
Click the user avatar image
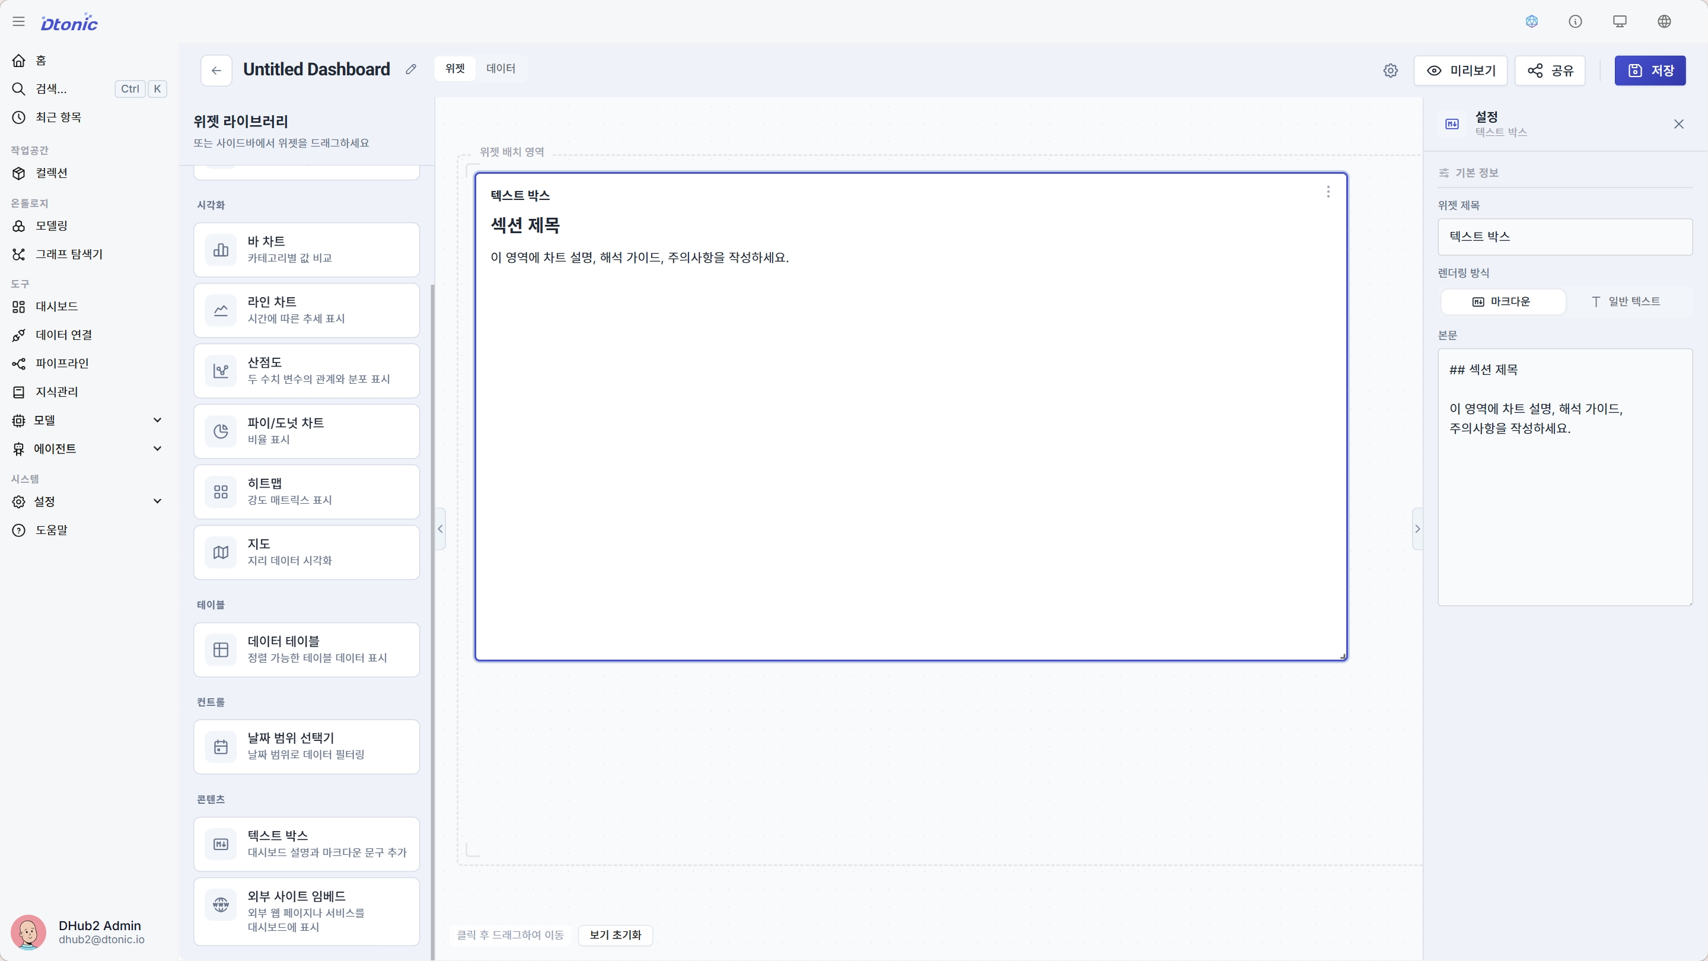pos(28,933)
